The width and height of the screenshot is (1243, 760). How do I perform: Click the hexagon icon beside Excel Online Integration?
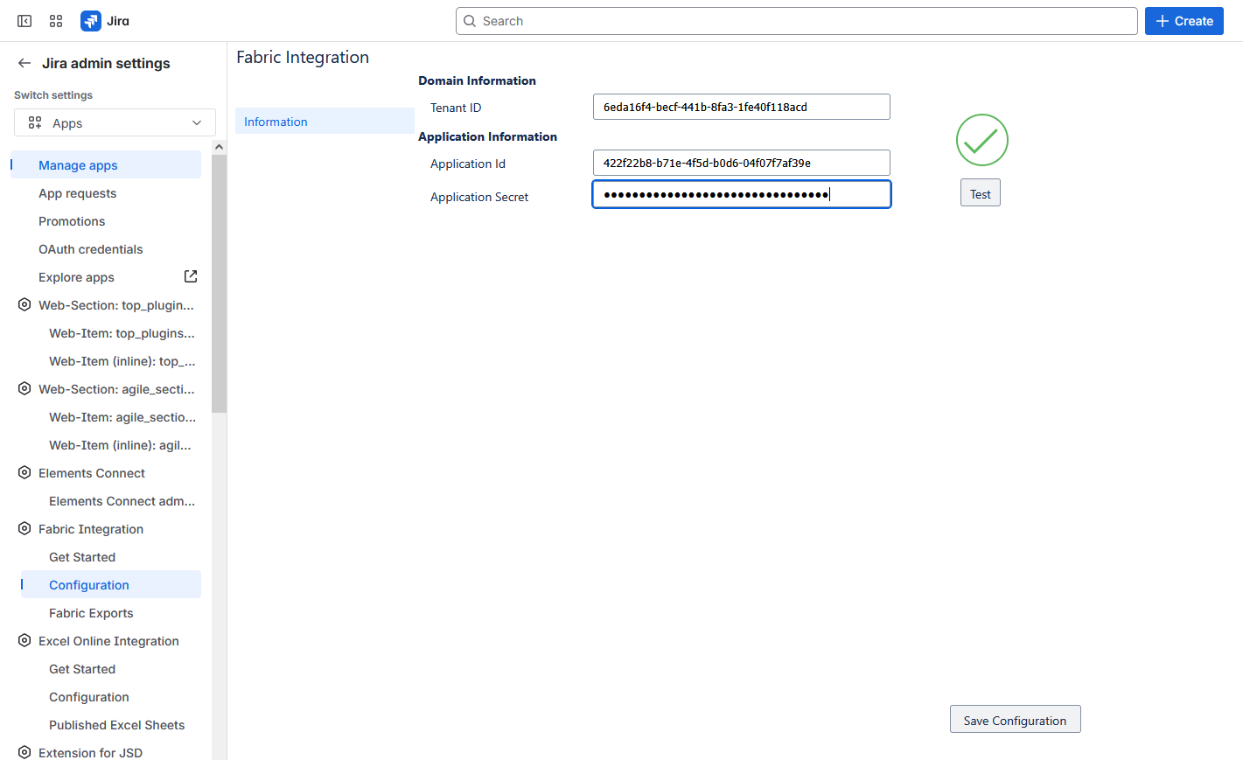[24, 641]
